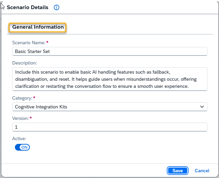
Task: Select the General Information section heading
Action: (x=38, y=27)
